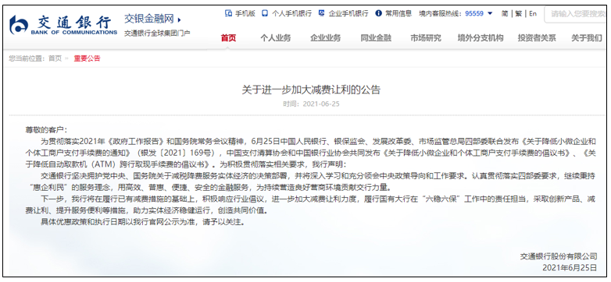Expand the 交银金融网 arrow
This screenshot has height=282, width=611.
(x=179, y=19)
